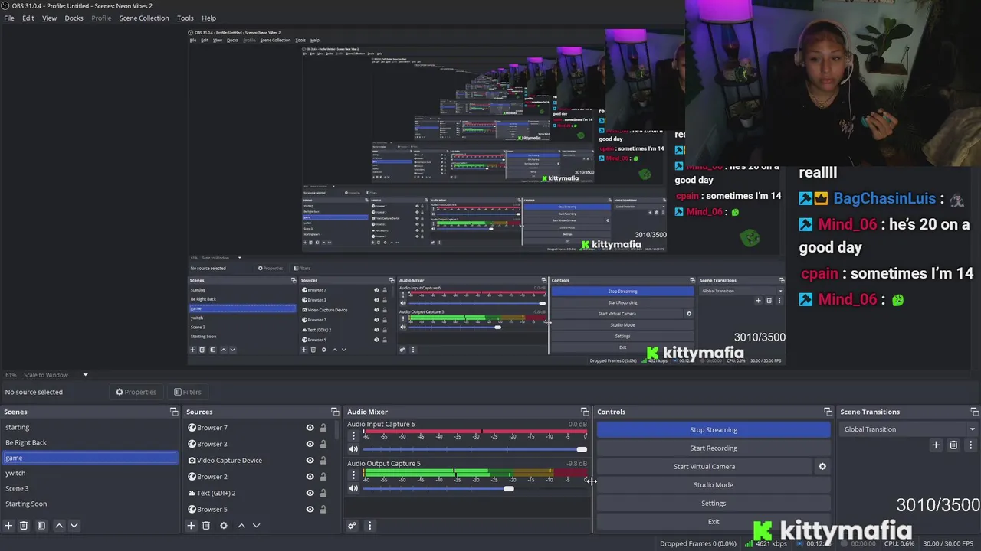981x551 pixels.
Task: Open transition properties three-dot menu
Action: 970,445
